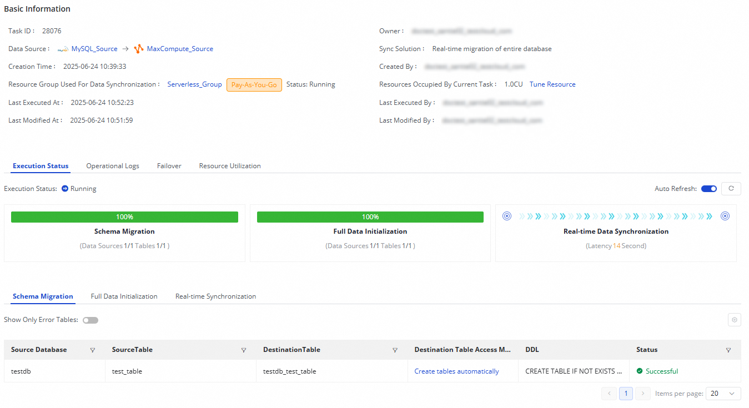The height and width of the screenshot is (408, 749).
Task: Open the MaxCompute_Source link
Action: [180, 49]
